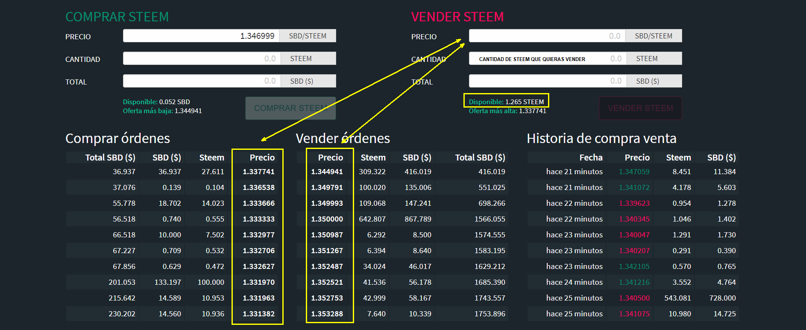Click the Total SBD field under Comprar Steem

(x=202, y=81)
